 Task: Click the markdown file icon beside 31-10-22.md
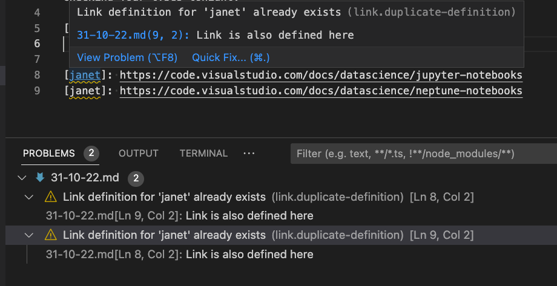[40, 178]
